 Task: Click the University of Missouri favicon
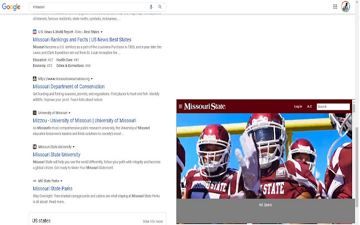tap(35, 112)
